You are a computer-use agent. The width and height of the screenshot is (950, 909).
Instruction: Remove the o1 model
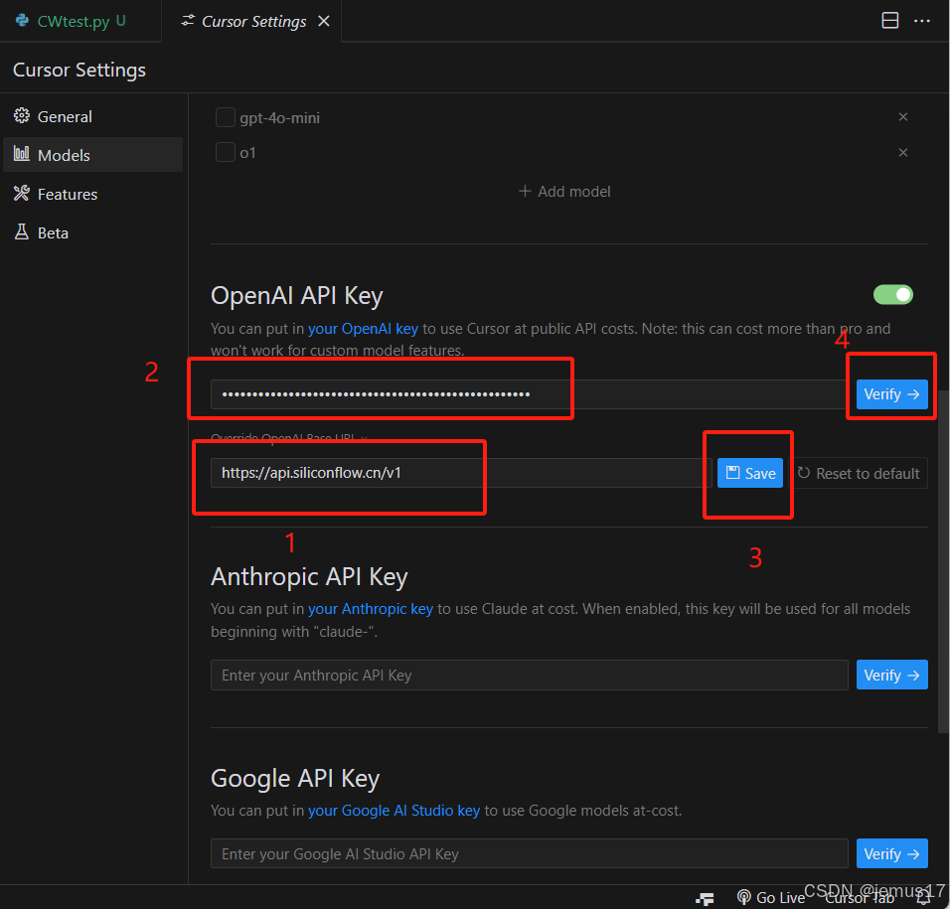tap(902, 152)
